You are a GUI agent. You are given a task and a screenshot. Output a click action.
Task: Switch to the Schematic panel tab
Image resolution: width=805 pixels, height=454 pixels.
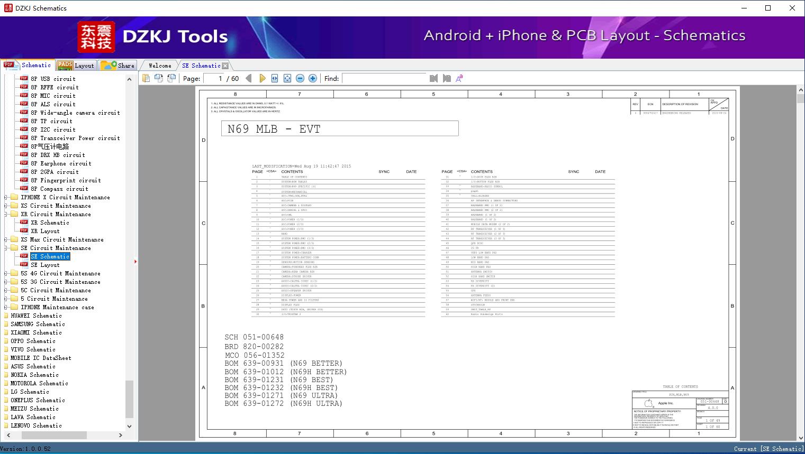[28, 65]
